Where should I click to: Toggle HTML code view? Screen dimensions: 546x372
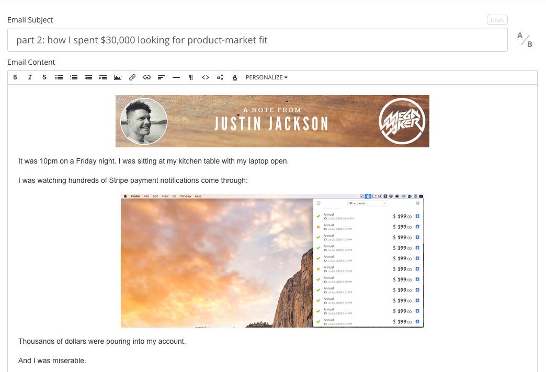click(206, 77)
